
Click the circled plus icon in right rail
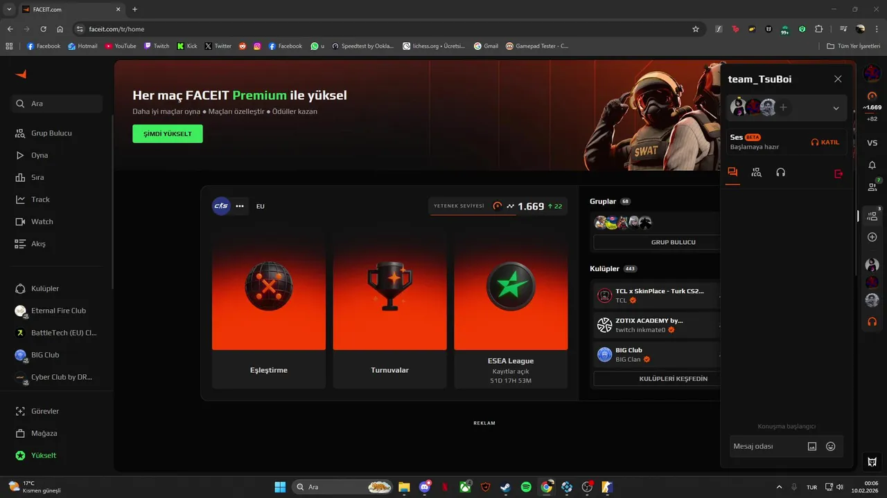tap(872, 237)
